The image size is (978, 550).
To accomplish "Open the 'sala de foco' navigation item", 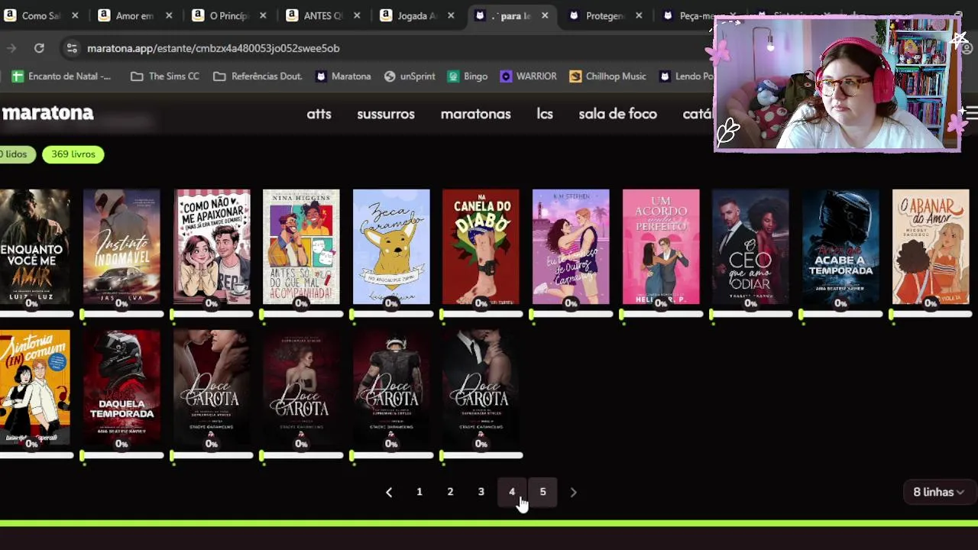I will [617, 114].
